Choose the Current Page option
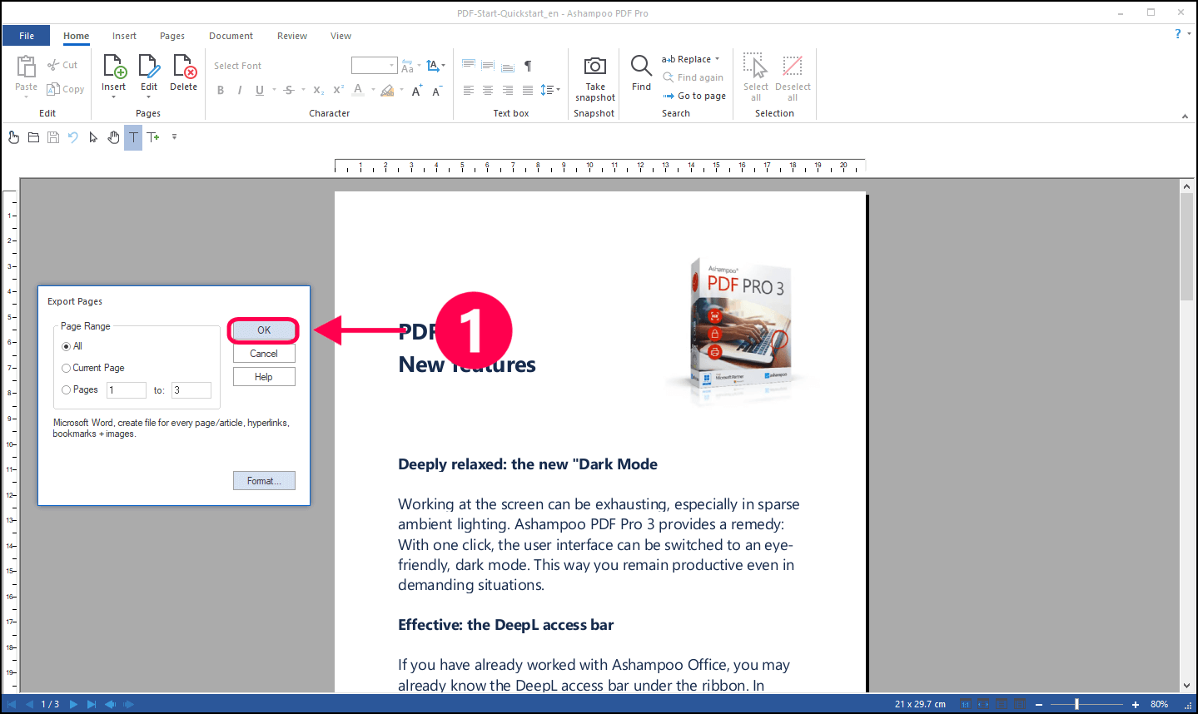The width and height of the screenshot is (1198, 714). tap(66, 368)
